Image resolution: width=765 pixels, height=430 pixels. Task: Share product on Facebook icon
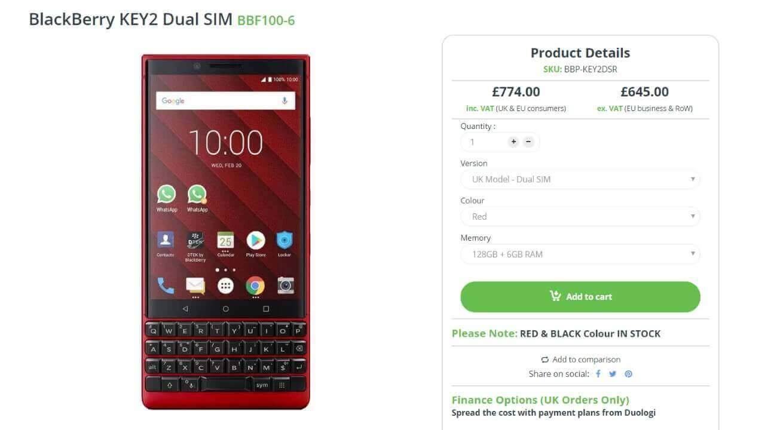pos(598,374)
